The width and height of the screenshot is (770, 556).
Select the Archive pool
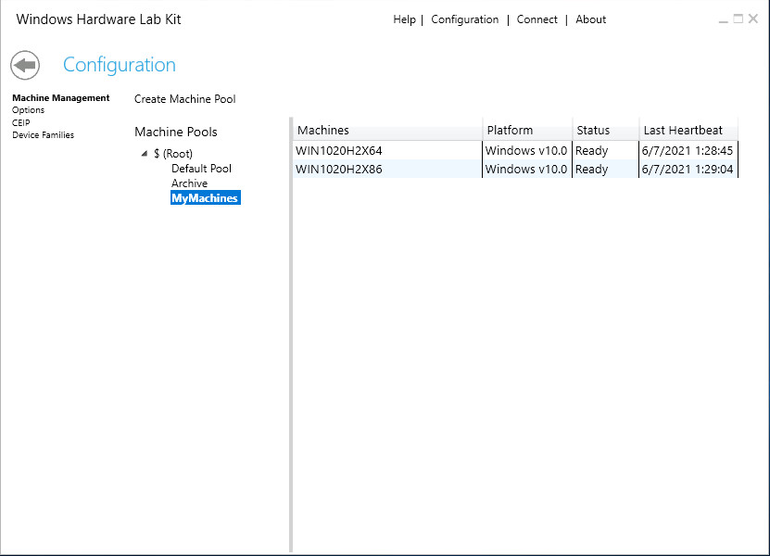click(190, 183)
